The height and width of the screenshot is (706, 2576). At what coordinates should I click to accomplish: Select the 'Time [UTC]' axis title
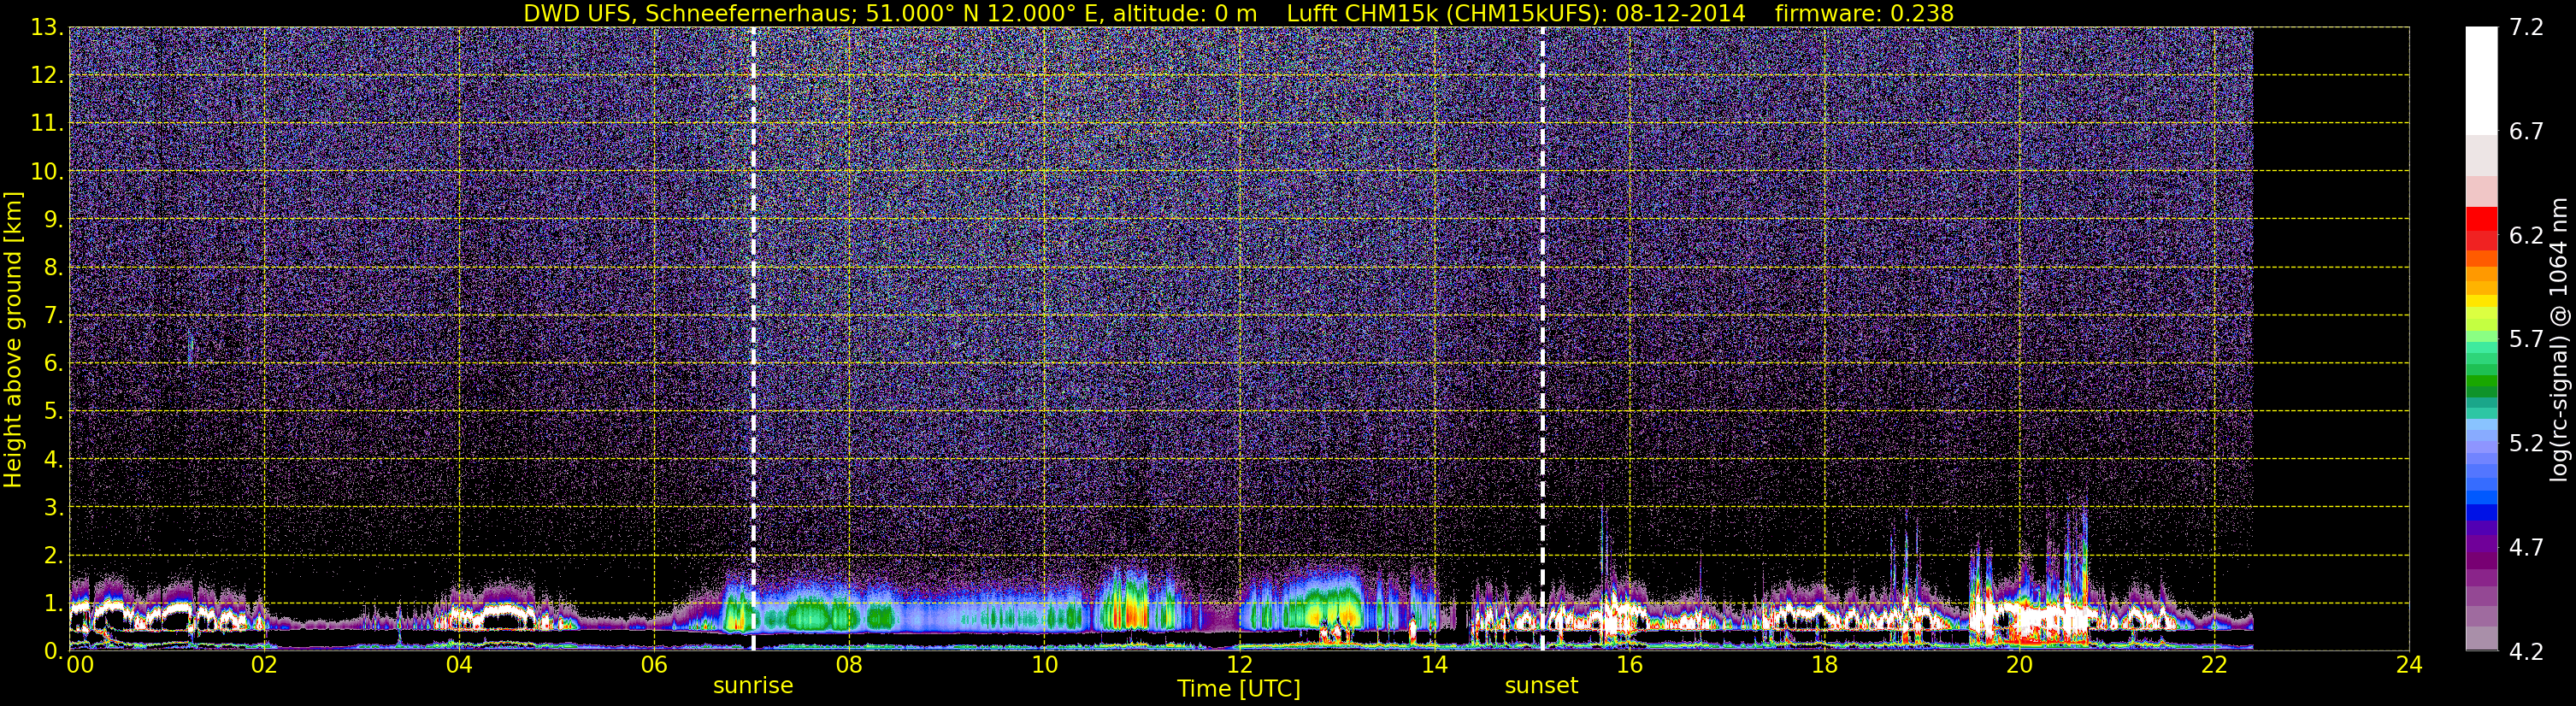1239,689
